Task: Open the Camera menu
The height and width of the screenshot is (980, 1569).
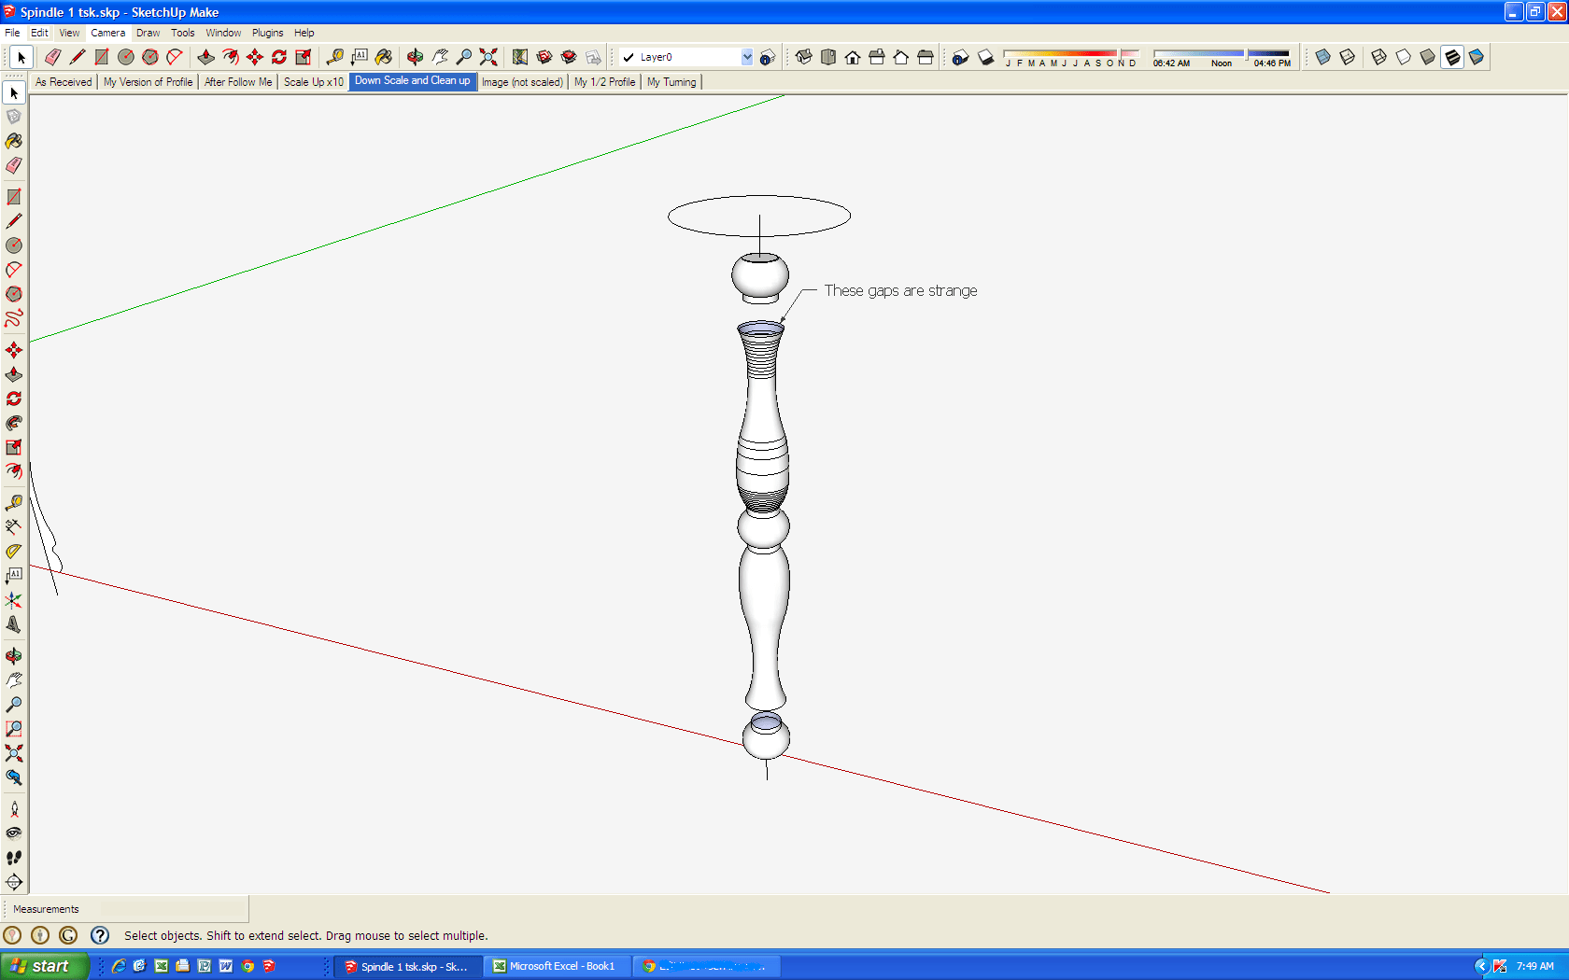Action: 108,33
